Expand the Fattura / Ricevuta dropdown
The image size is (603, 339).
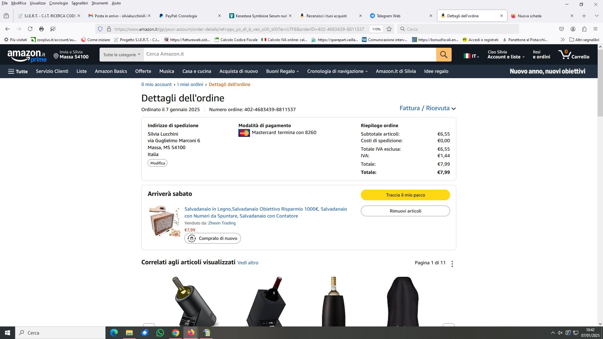click(x=427, y=108)
